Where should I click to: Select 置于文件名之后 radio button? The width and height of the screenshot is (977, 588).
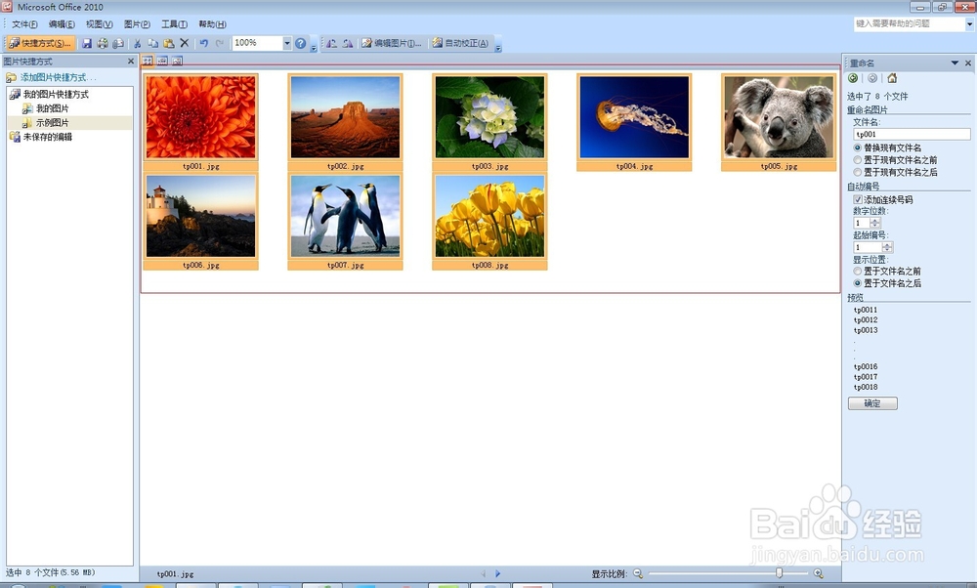point(858,283)
